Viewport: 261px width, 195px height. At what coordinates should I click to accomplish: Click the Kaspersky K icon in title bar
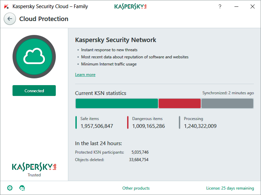[x=6, y=6]
